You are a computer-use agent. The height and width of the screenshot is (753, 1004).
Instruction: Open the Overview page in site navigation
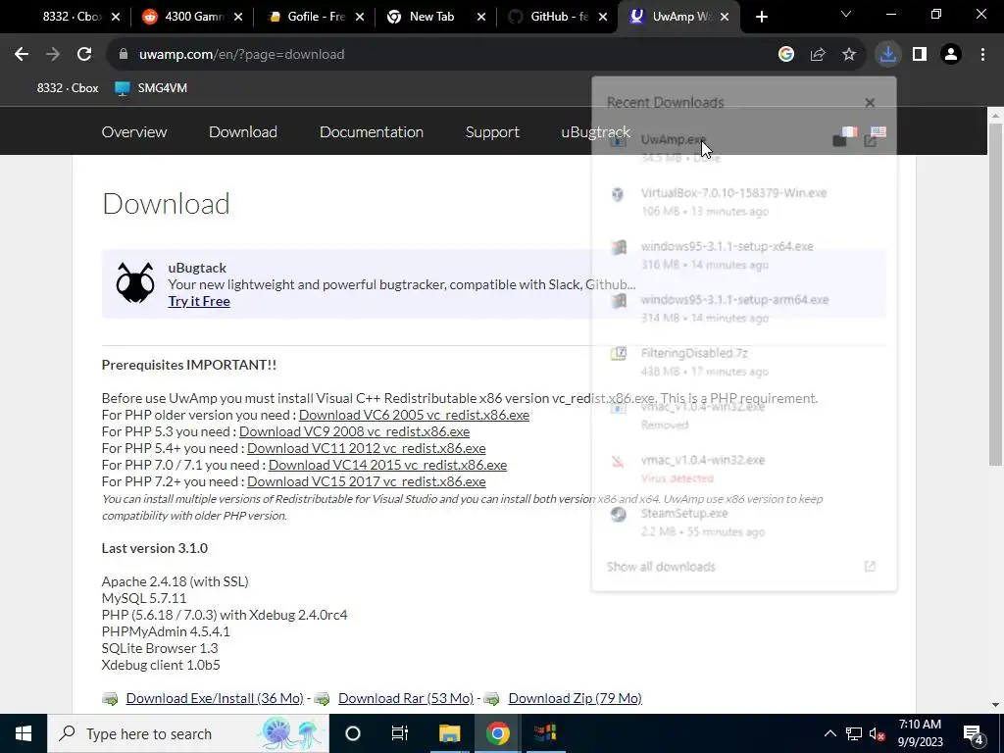(134, 132)
